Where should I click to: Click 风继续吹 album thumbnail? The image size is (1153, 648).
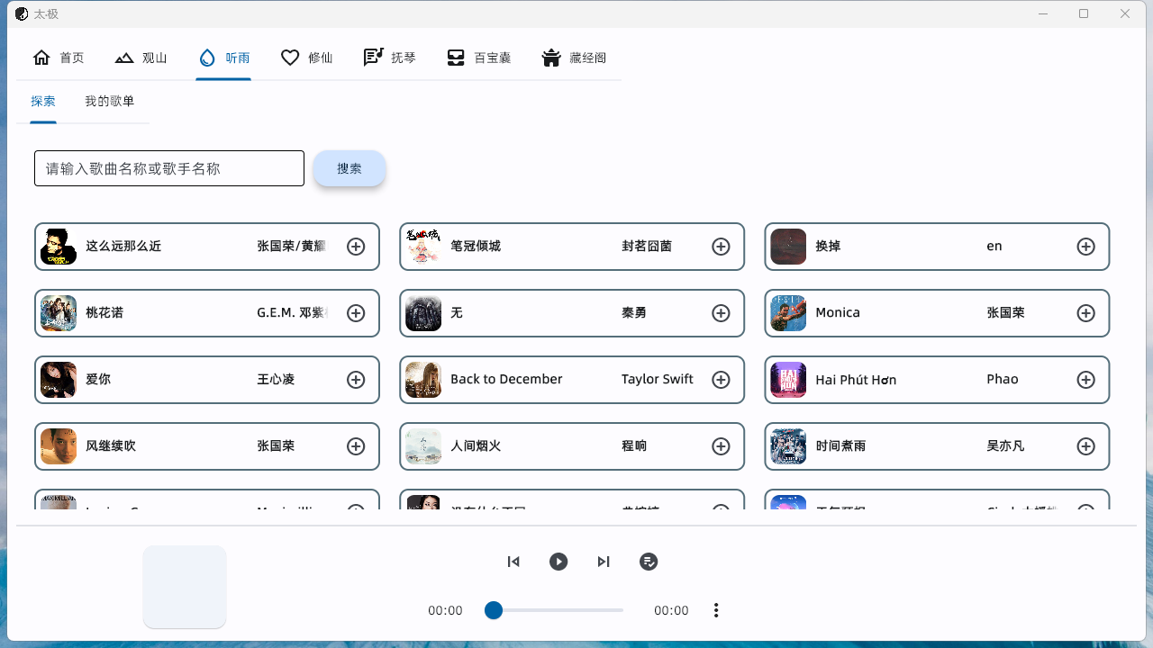(x=59, y=446)
